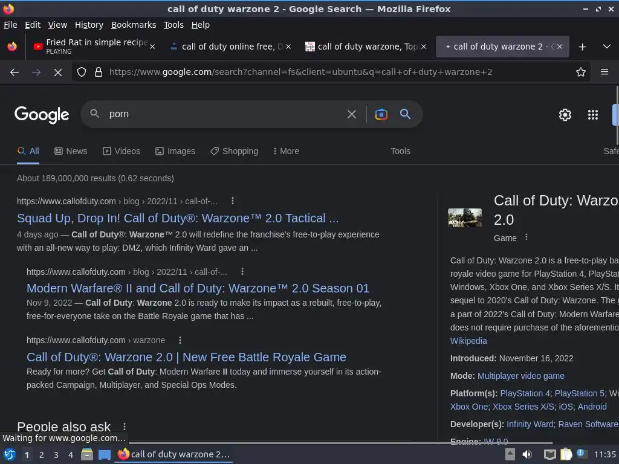Open the History menu
The height and width of the screenshot is (464, 619).
(89, 25)
